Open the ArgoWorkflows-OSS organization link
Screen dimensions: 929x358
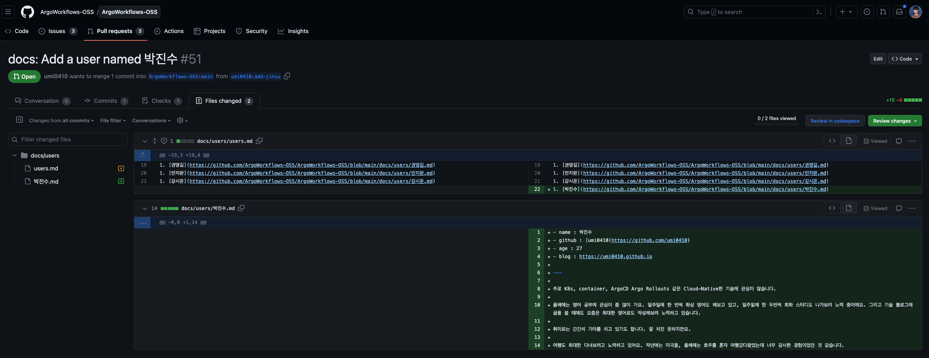coord(67,12)
